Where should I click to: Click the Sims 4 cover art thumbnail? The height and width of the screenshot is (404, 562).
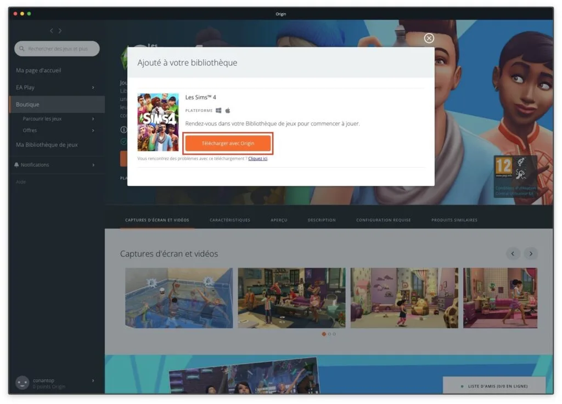pyautogui.click(x=158, y=122)
